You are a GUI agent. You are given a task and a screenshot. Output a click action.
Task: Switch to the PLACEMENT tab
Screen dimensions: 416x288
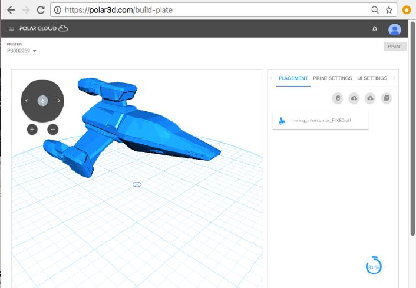tap(293, 78)
